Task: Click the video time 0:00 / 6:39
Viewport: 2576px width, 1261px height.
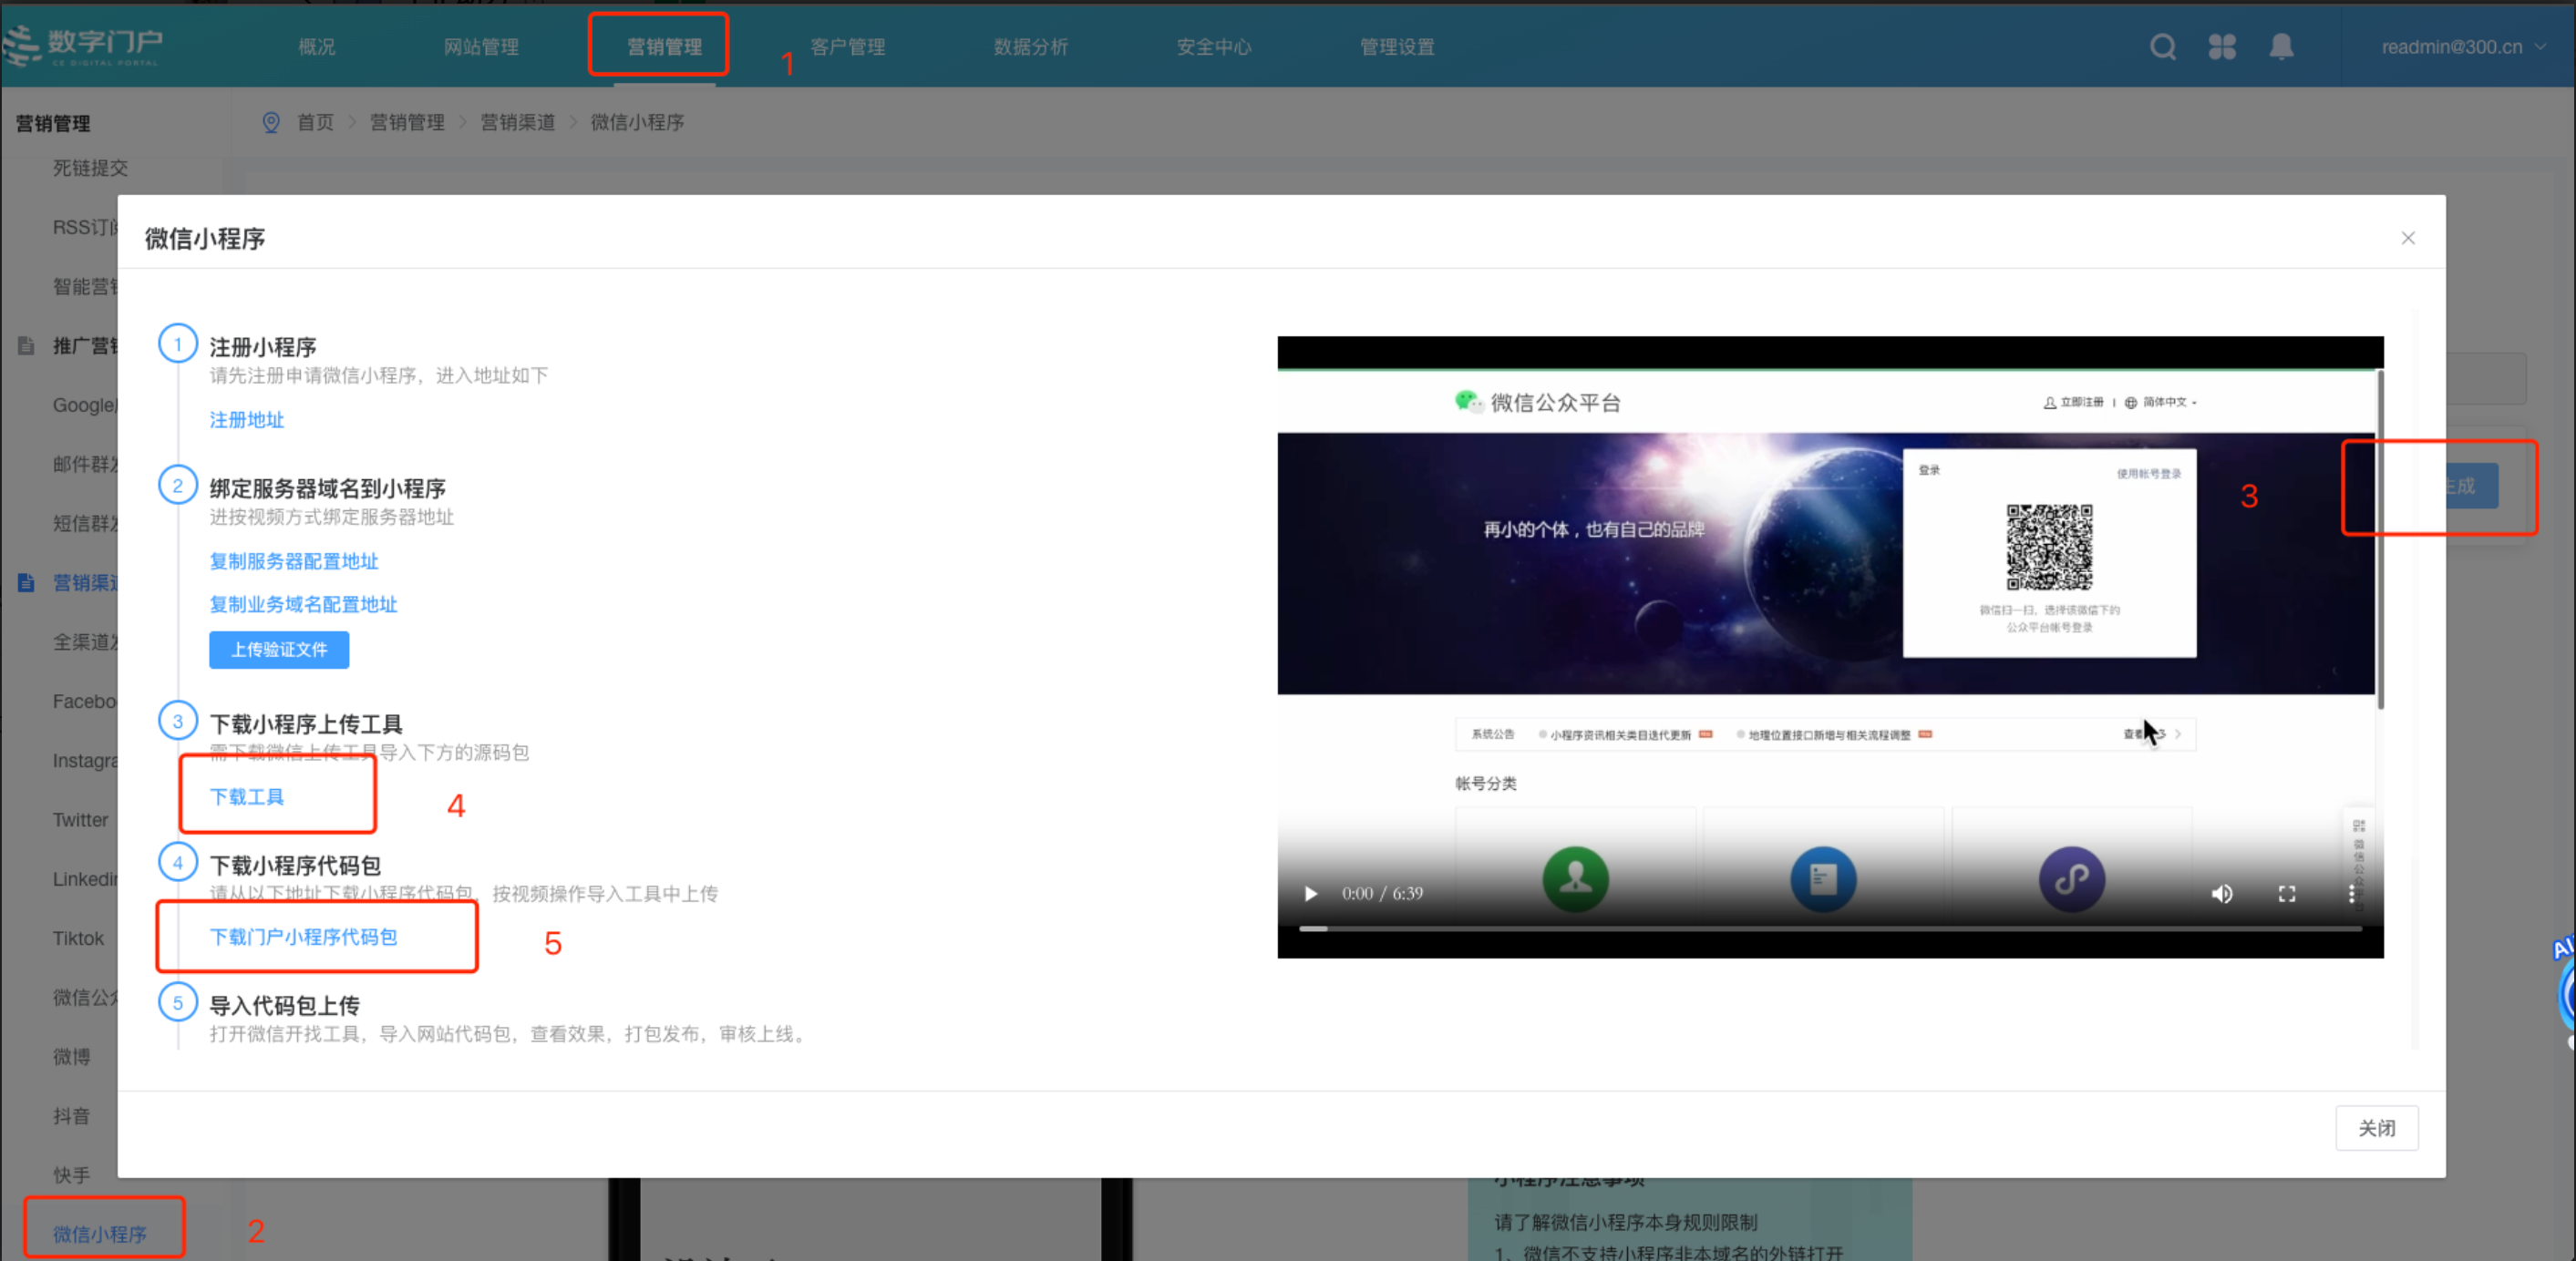Action: point(1382,893)
